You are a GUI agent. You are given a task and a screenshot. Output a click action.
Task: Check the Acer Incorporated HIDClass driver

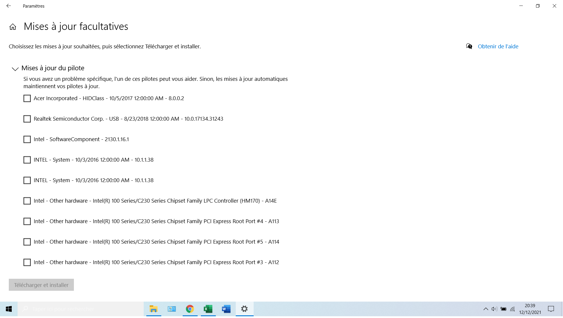coord(27,98)
